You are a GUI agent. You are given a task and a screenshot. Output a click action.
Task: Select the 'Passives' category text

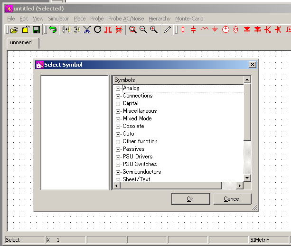click(x=133, y=149)
